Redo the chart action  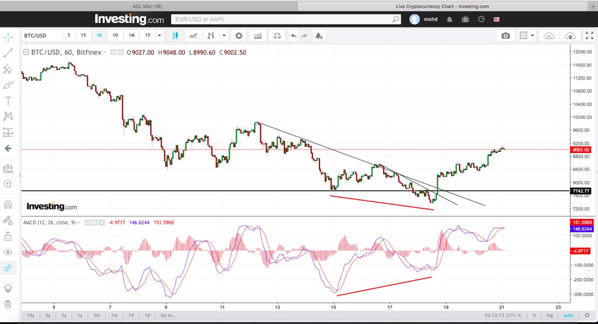304,36
